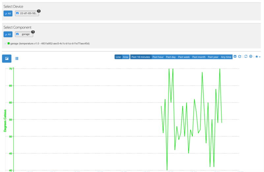
Task: Switch to the chart image view
Action: [7, 59]
